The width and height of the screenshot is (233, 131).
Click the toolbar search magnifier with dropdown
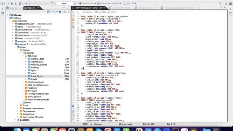(x=134, y=4)
